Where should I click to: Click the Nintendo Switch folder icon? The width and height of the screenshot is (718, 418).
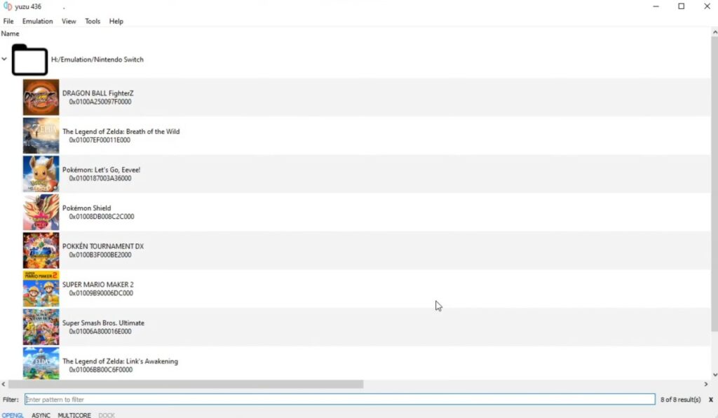[x=29, y=60]
